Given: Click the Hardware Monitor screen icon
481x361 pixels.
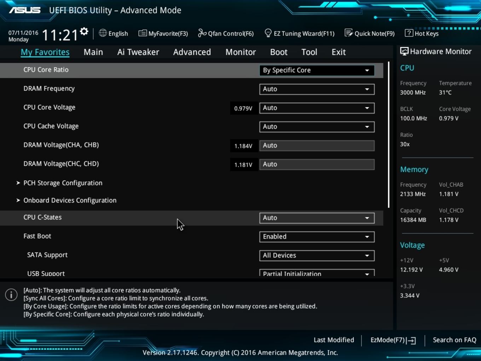Looking at the screenshot, I should 404,51.
